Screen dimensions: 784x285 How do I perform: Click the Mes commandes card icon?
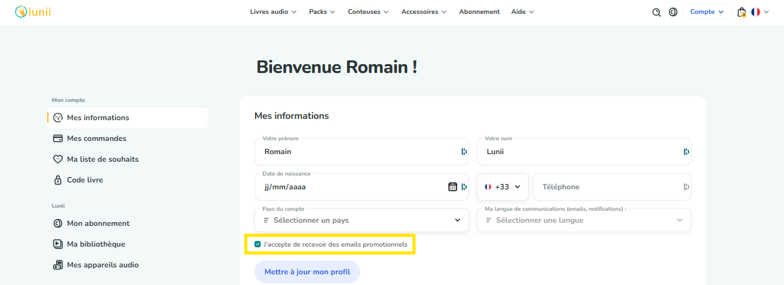click(58, 138)
